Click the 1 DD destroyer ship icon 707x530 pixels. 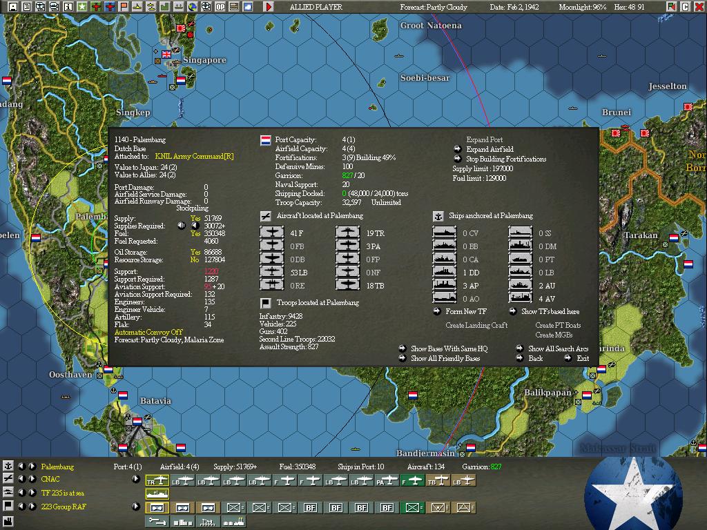tap(444, 272)
